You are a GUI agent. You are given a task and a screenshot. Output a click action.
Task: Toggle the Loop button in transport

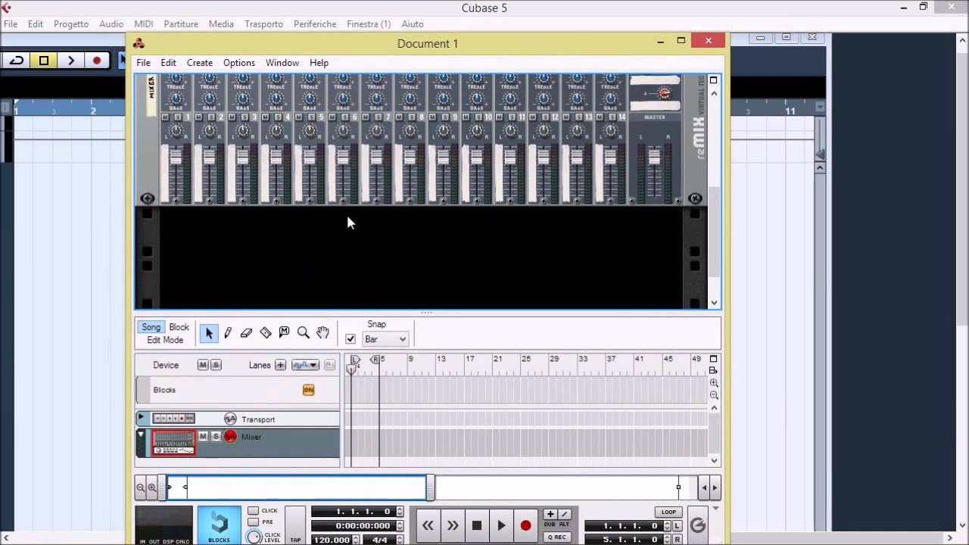click(668, 512)
